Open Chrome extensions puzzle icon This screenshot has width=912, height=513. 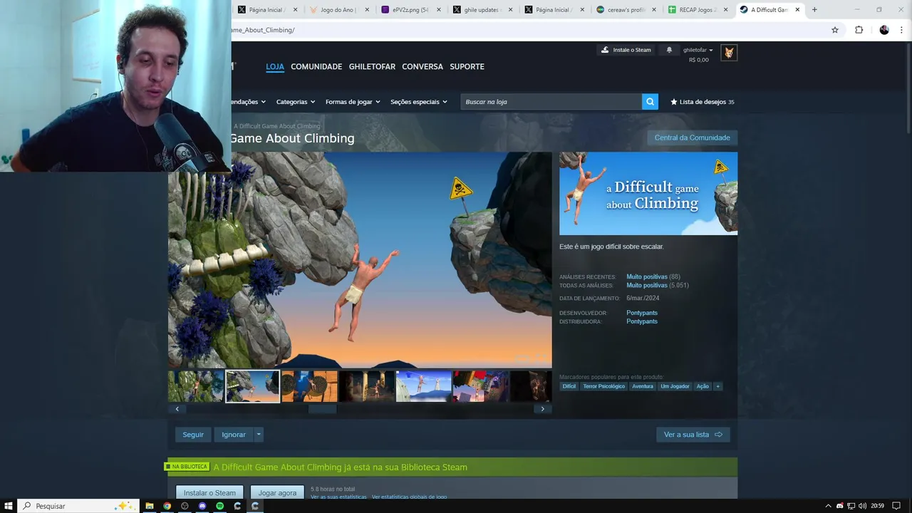tap(859, 30)
